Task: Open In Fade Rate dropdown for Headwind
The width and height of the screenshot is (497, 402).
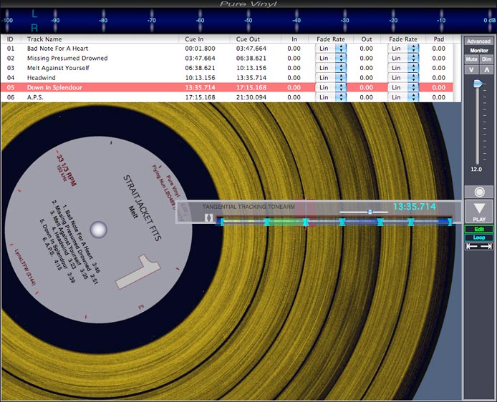Action: (x=331, y=78)
